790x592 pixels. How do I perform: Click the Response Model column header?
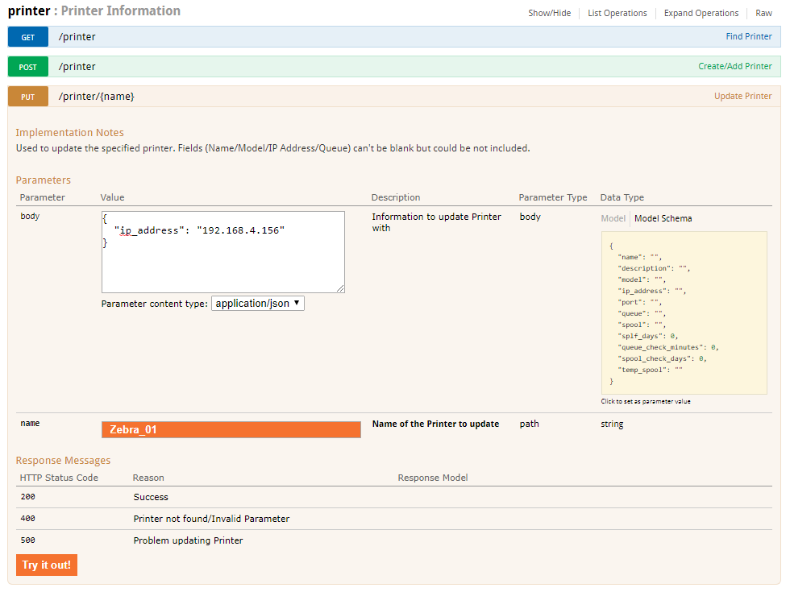pos(433,478)
